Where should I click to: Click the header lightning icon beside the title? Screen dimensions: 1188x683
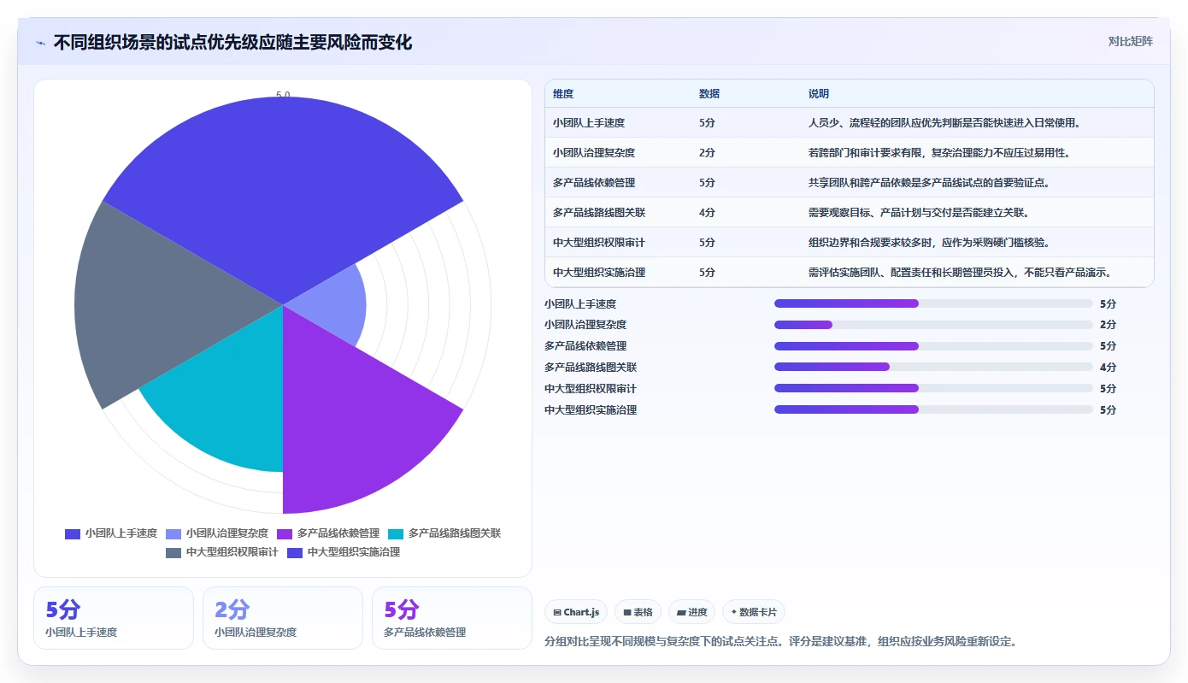click(41, 43)
